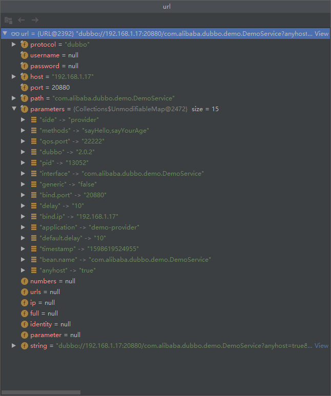Viewport: 331px width, 396px height.
Task: Click field icon next to parameters
Action: (24, 109)
